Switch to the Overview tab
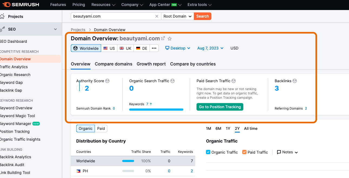 [x=81, y=64]
